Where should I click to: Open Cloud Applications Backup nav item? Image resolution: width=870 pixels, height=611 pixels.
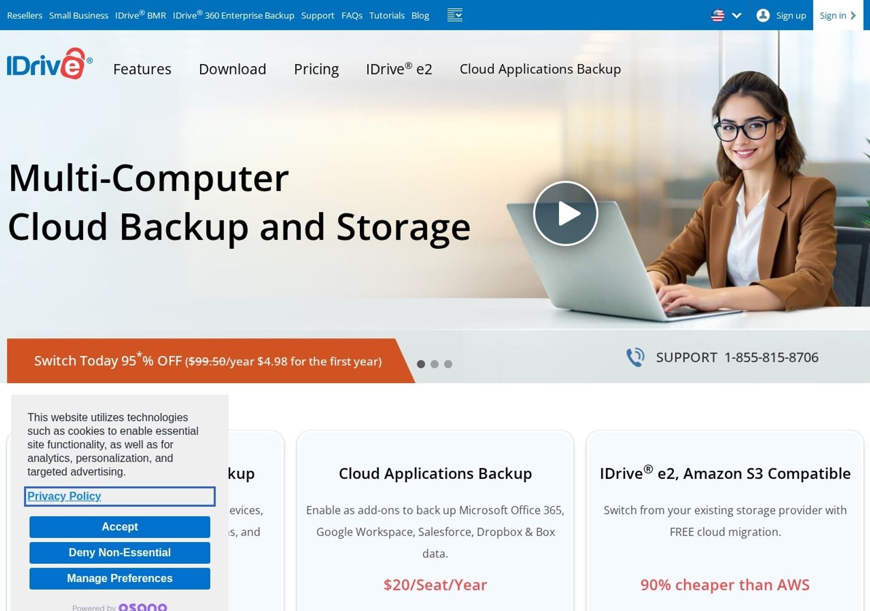tap(540, 69)
